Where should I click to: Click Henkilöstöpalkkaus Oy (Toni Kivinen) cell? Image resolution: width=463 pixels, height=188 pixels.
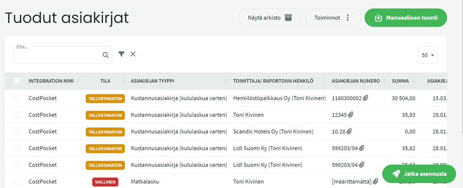click(x=279, y=98)
